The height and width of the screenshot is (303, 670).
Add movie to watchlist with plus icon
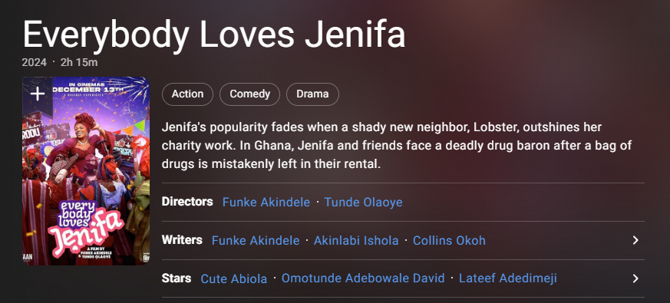38,94
